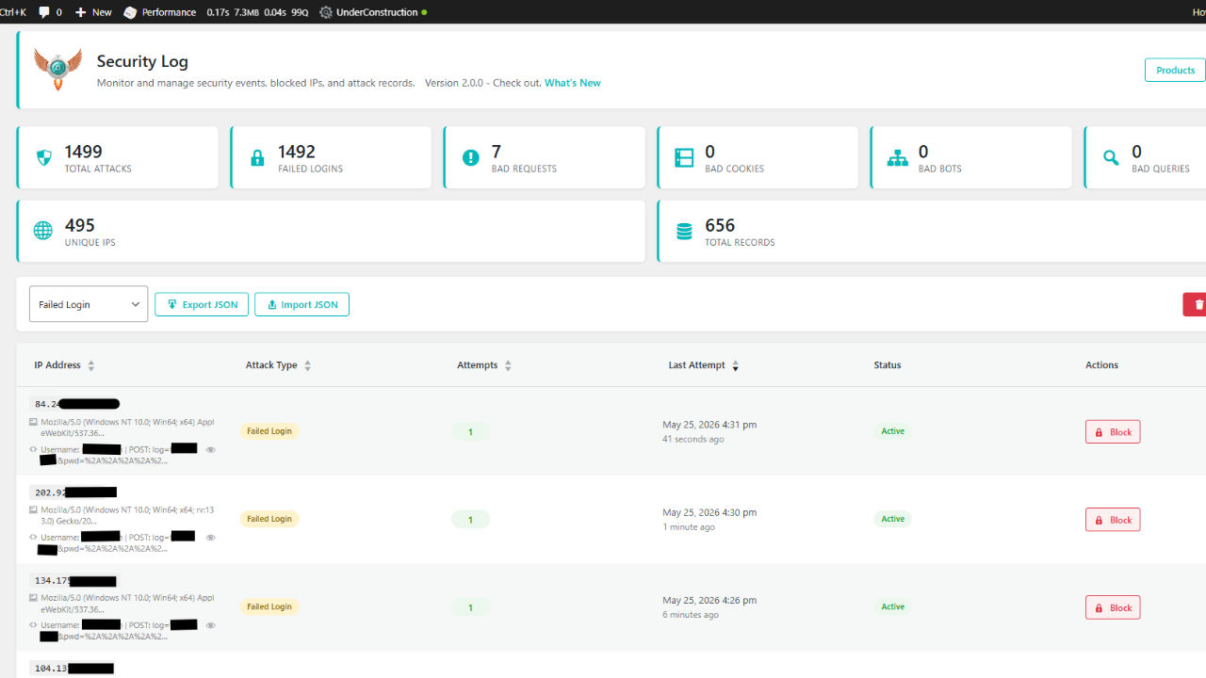Click the Security Log winged logo
The image size is (1206, 678).
point(57,70)
